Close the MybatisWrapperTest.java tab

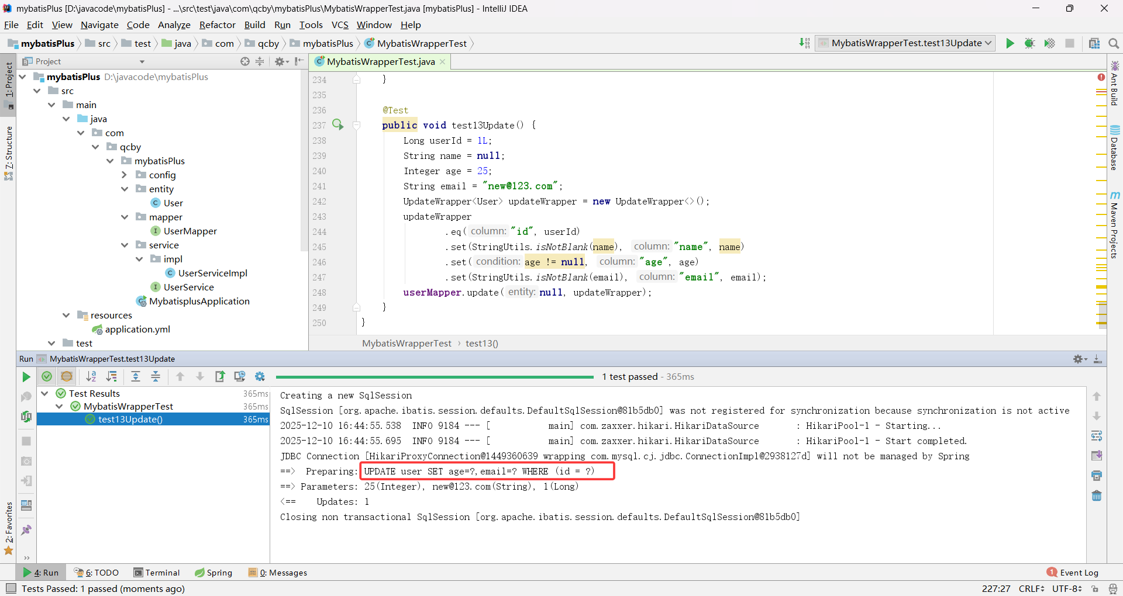coord(443,62)
